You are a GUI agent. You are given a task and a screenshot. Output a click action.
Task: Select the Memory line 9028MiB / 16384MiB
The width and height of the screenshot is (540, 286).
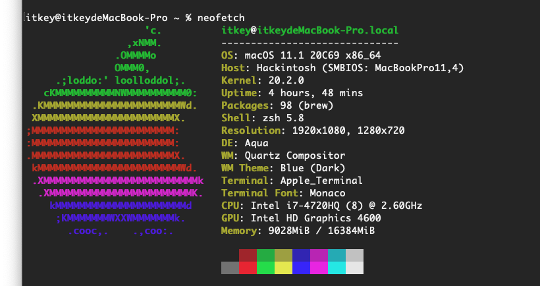298,231
